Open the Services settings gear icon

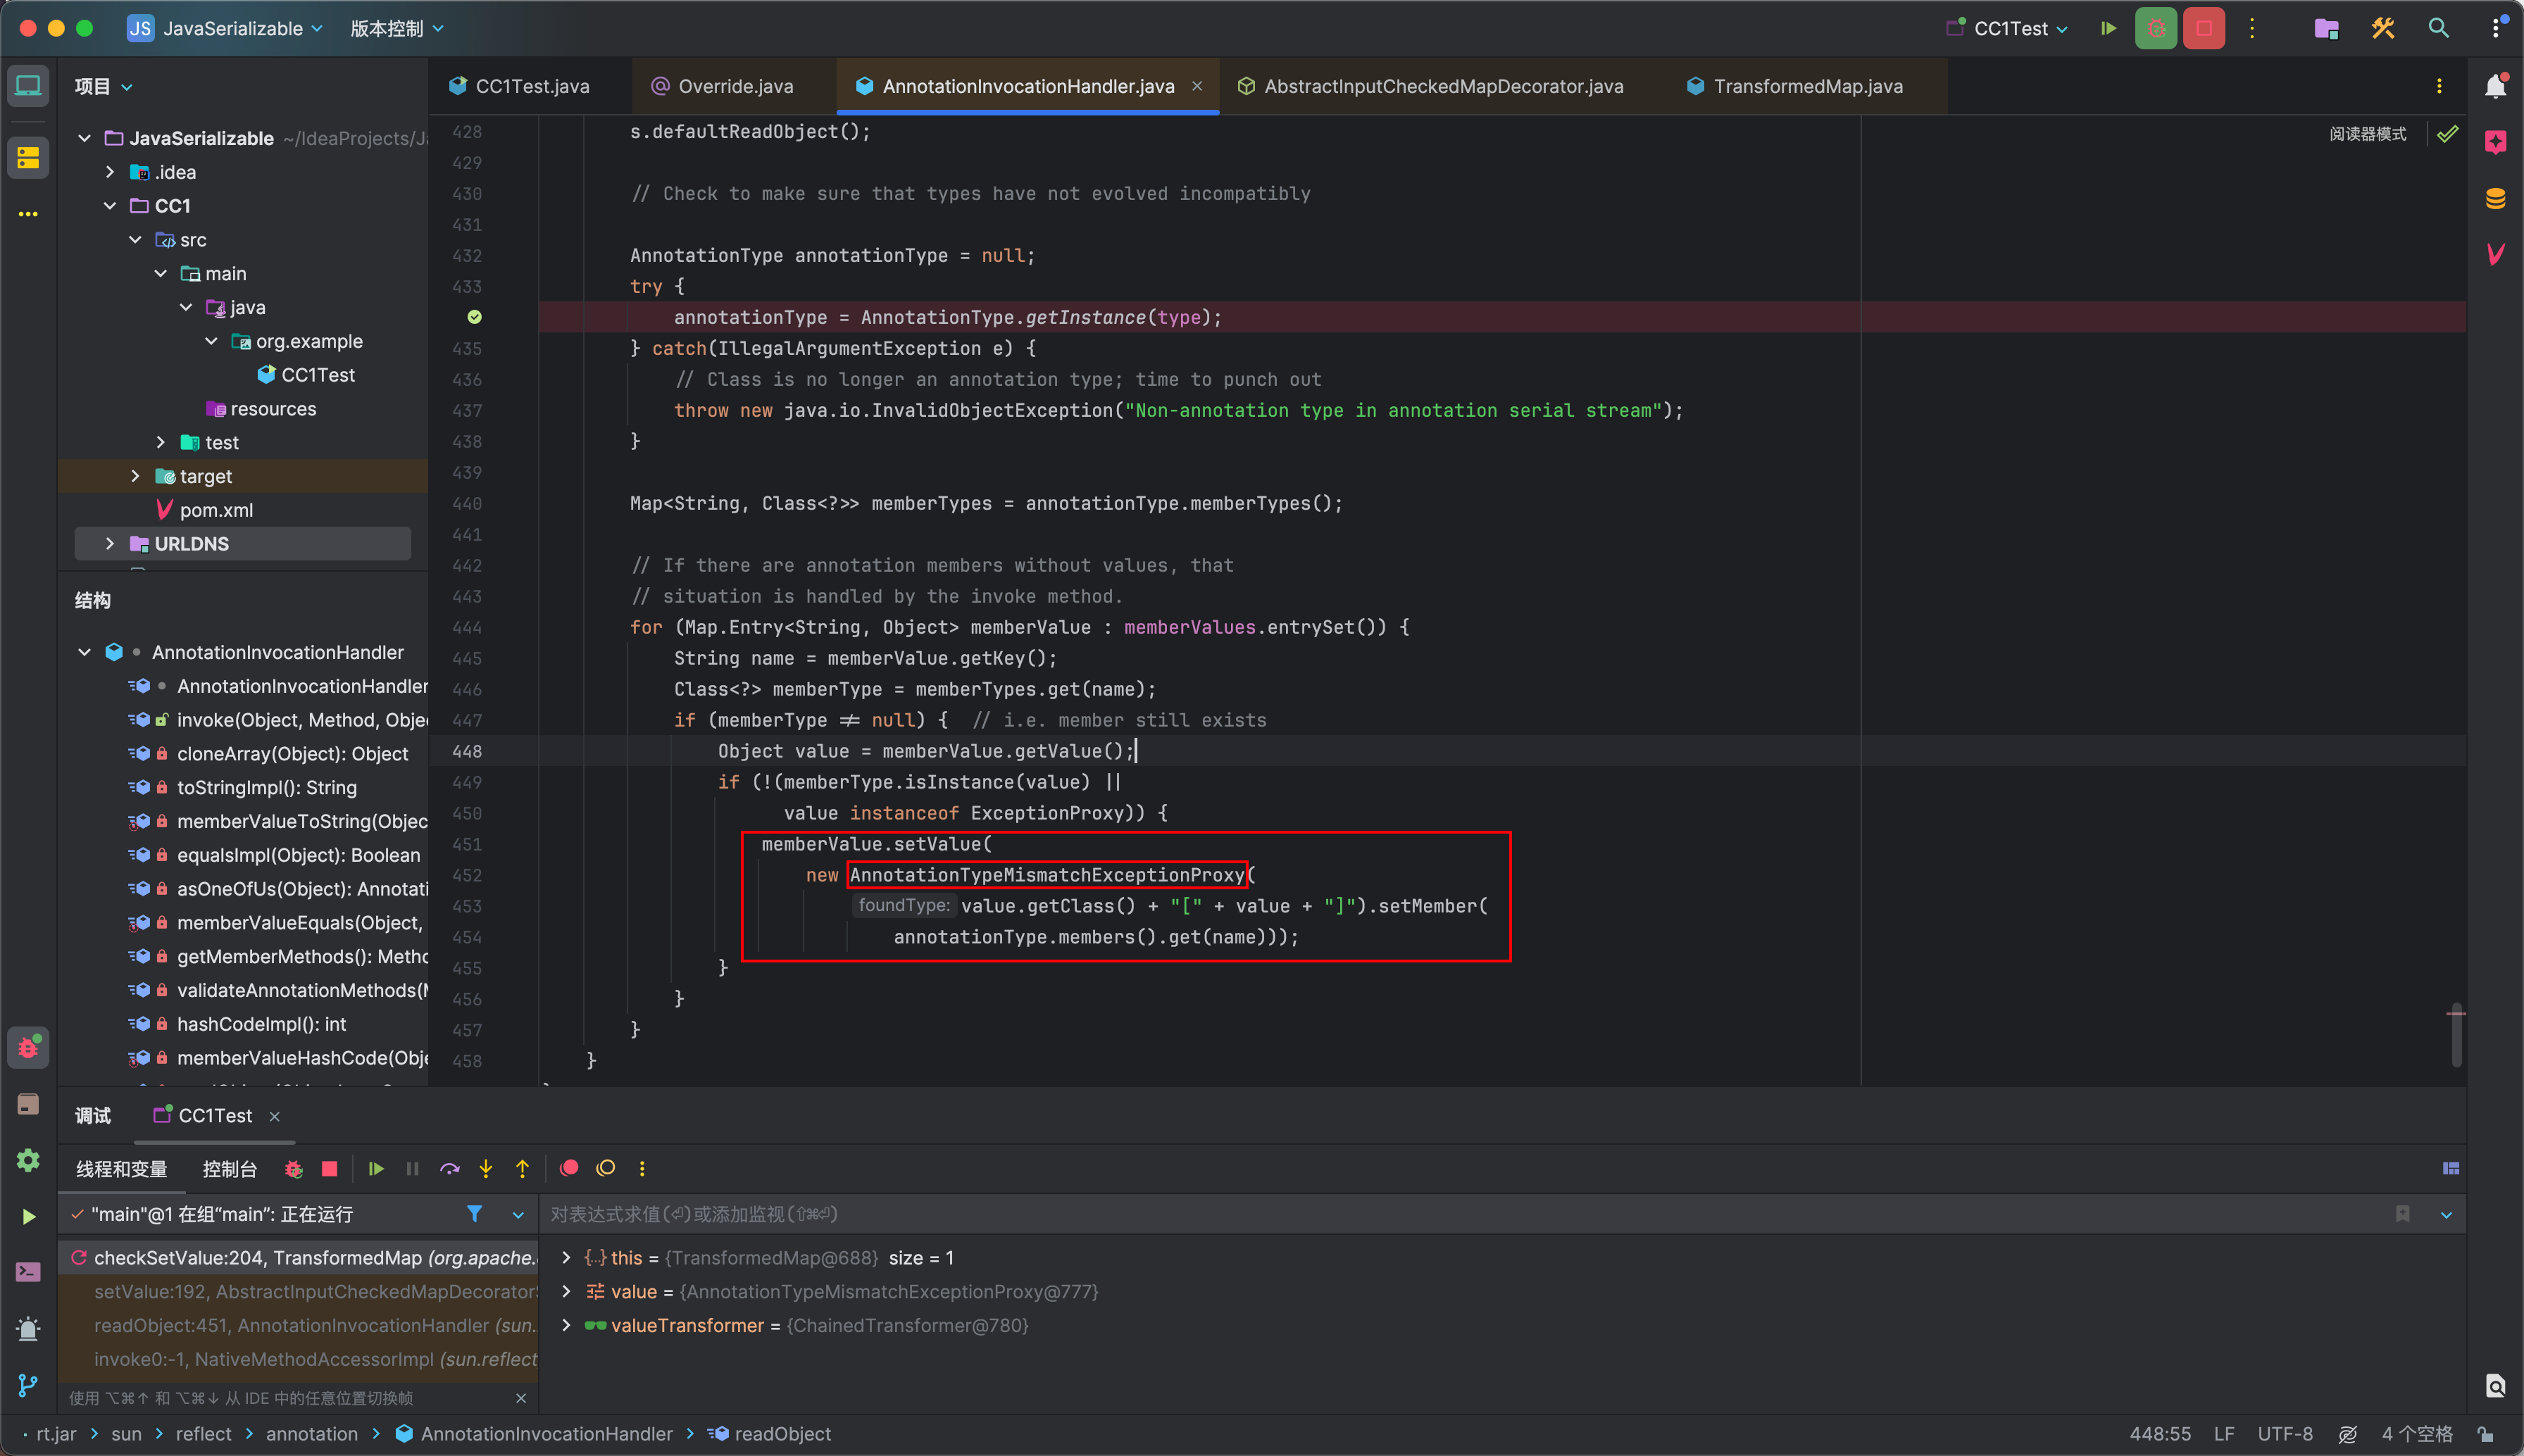(x=28, y=1160)
